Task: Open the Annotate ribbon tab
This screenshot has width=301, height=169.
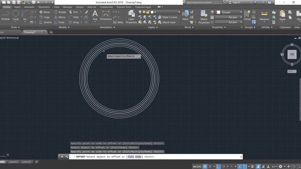Action: 29,7
